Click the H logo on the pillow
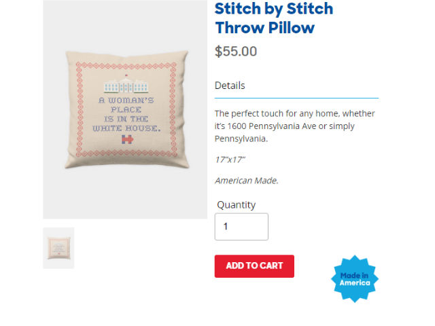The image size is (435, 326). (x=126, y=139)
